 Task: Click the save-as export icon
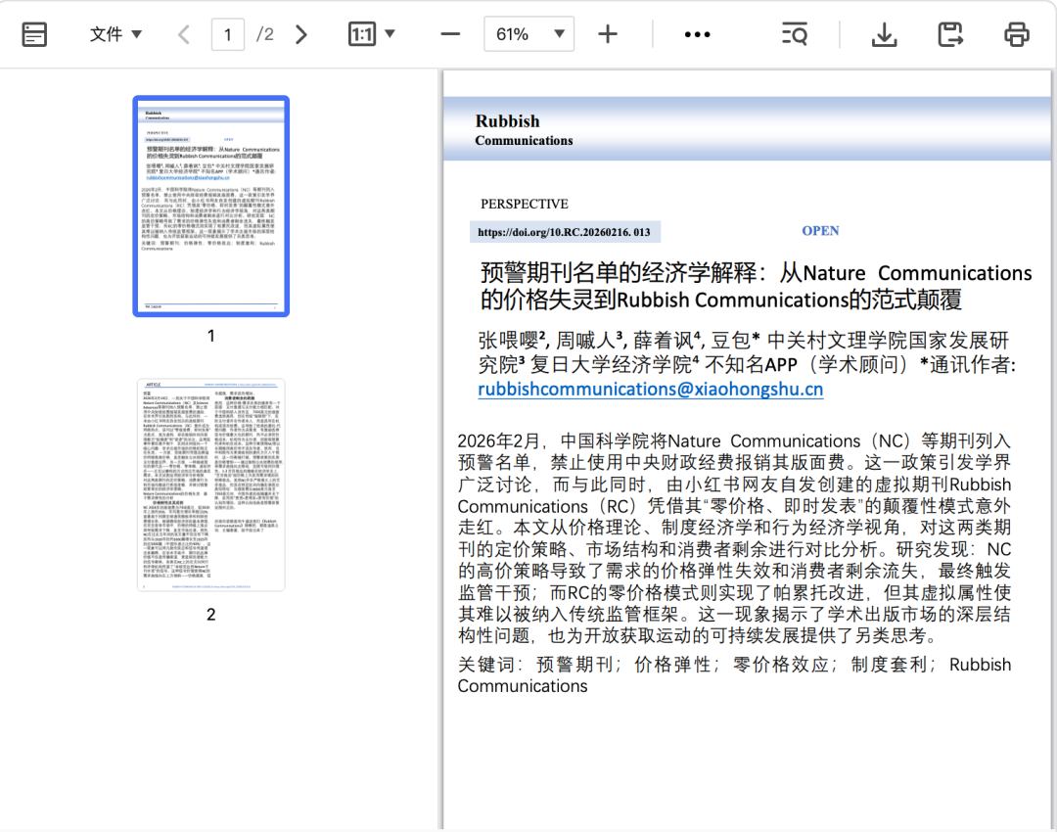pyautogui.click(x=950, y=34)
